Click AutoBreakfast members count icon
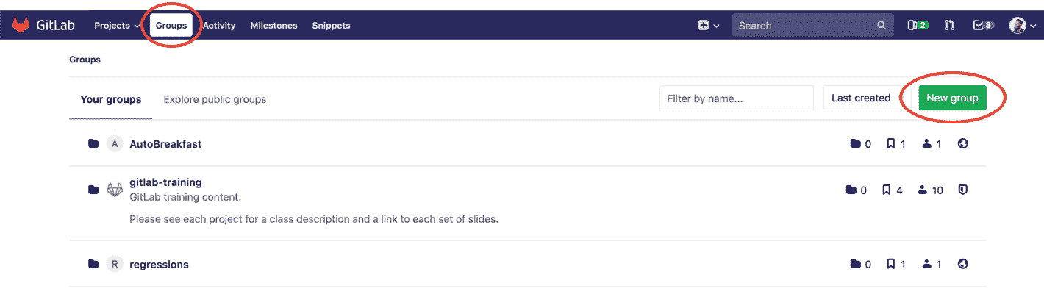This screenshot has width=1044, height=294. 926,143
